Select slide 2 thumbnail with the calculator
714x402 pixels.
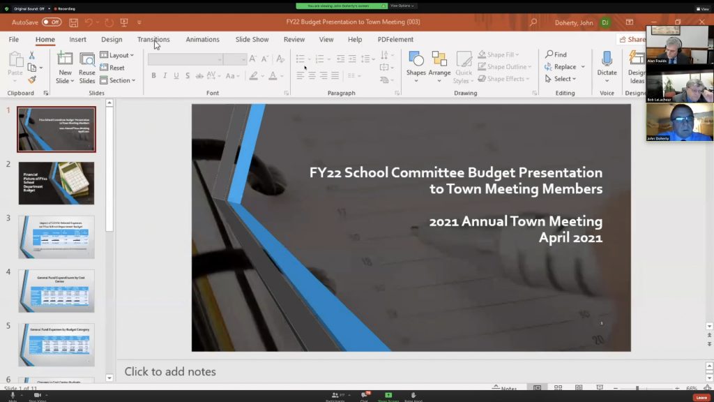56,184
